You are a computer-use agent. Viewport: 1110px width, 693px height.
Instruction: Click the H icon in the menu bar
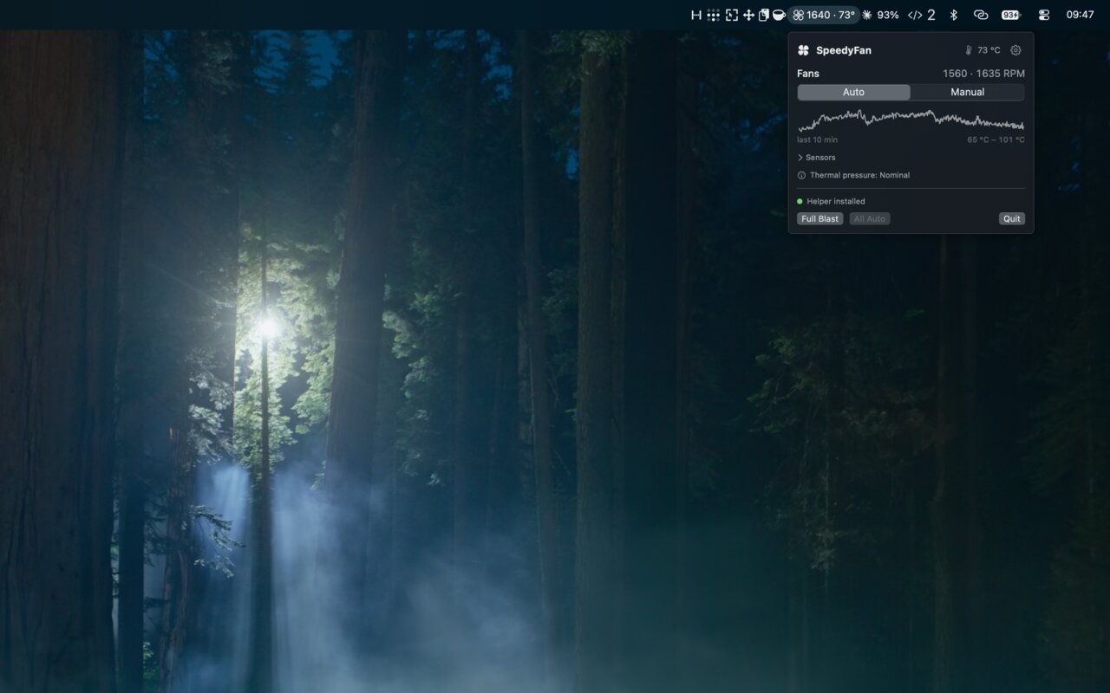pos(695,15)
